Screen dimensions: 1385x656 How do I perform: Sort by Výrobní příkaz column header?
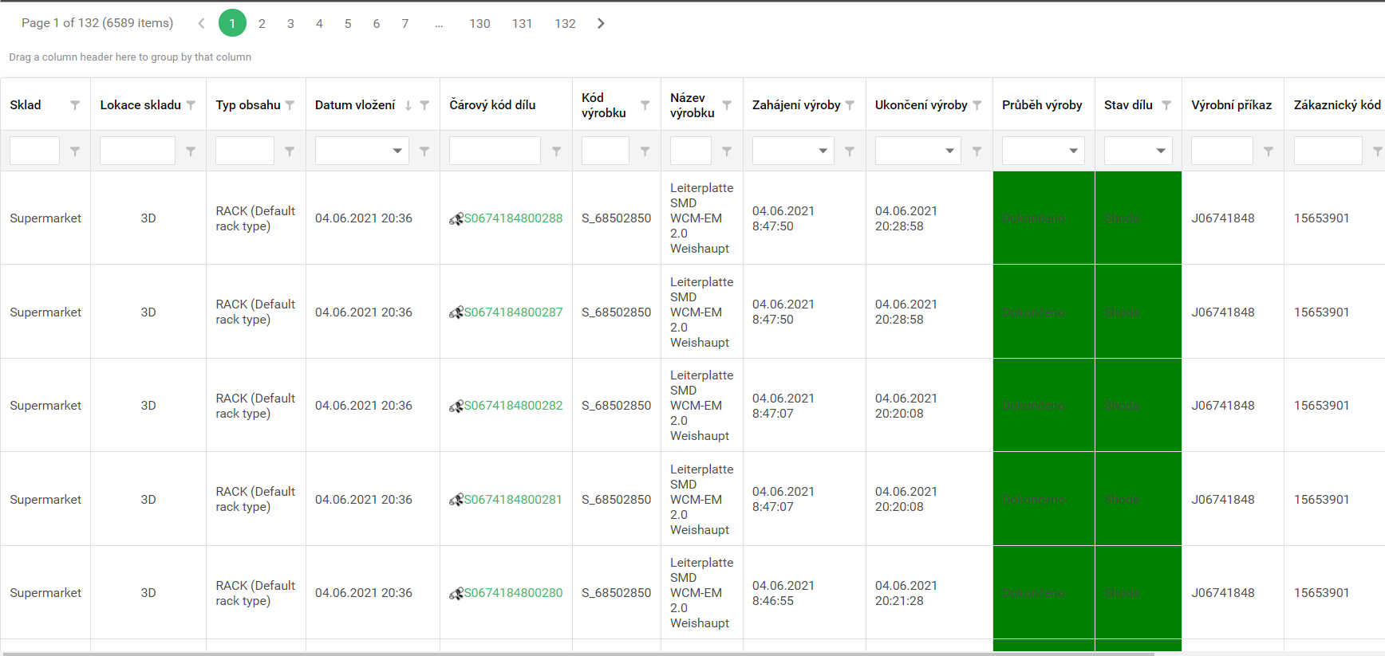pyautogui.click(x=1231, y=105)
